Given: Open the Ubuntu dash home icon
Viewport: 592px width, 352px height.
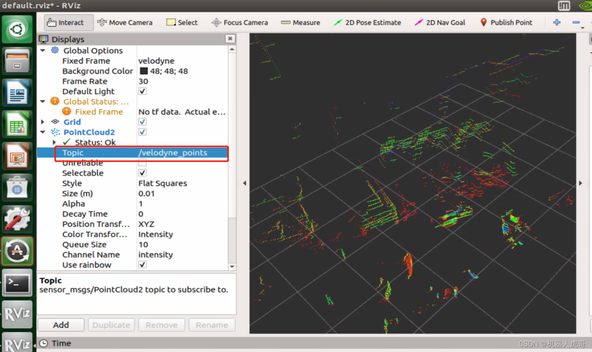Looking at the screenshot, I should pyautogui.click(x=17, y=29).
